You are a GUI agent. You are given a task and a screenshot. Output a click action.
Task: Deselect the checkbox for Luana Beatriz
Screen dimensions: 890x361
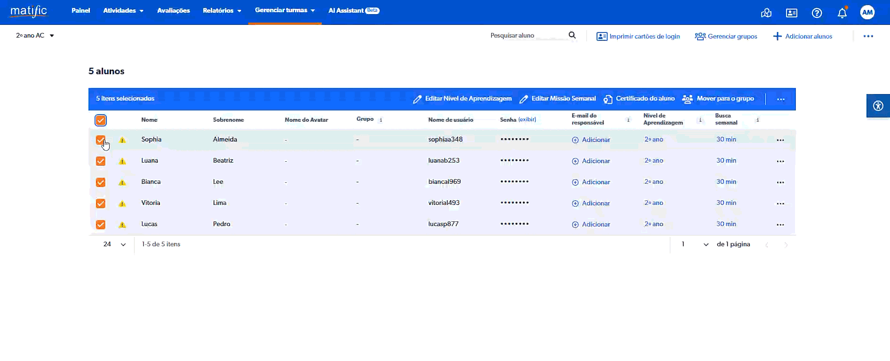point(101,161)
